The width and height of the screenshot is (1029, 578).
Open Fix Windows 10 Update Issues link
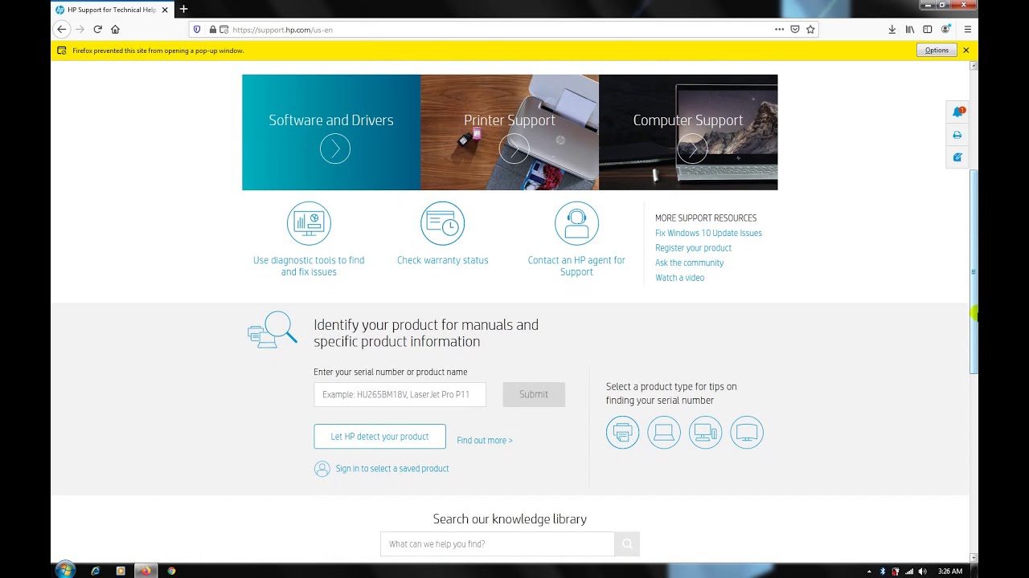[708, 233]
